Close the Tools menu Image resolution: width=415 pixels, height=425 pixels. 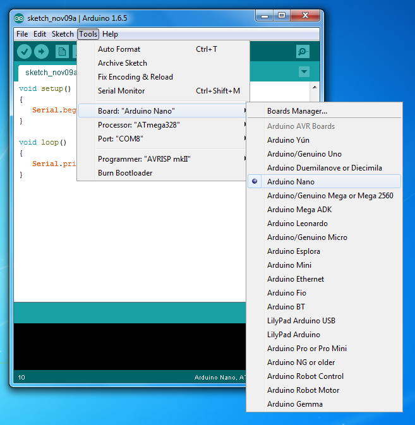tap(88, 34)
